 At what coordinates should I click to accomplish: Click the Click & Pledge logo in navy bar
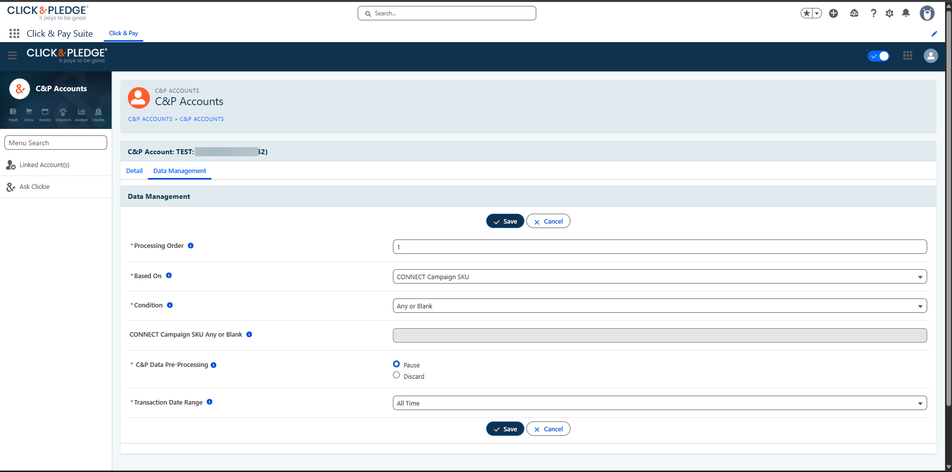point(66,56)
